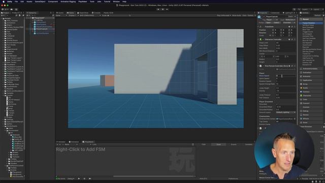Open Character Controller more options menu
Screen dimensions: 325x183
click(295, 40)
